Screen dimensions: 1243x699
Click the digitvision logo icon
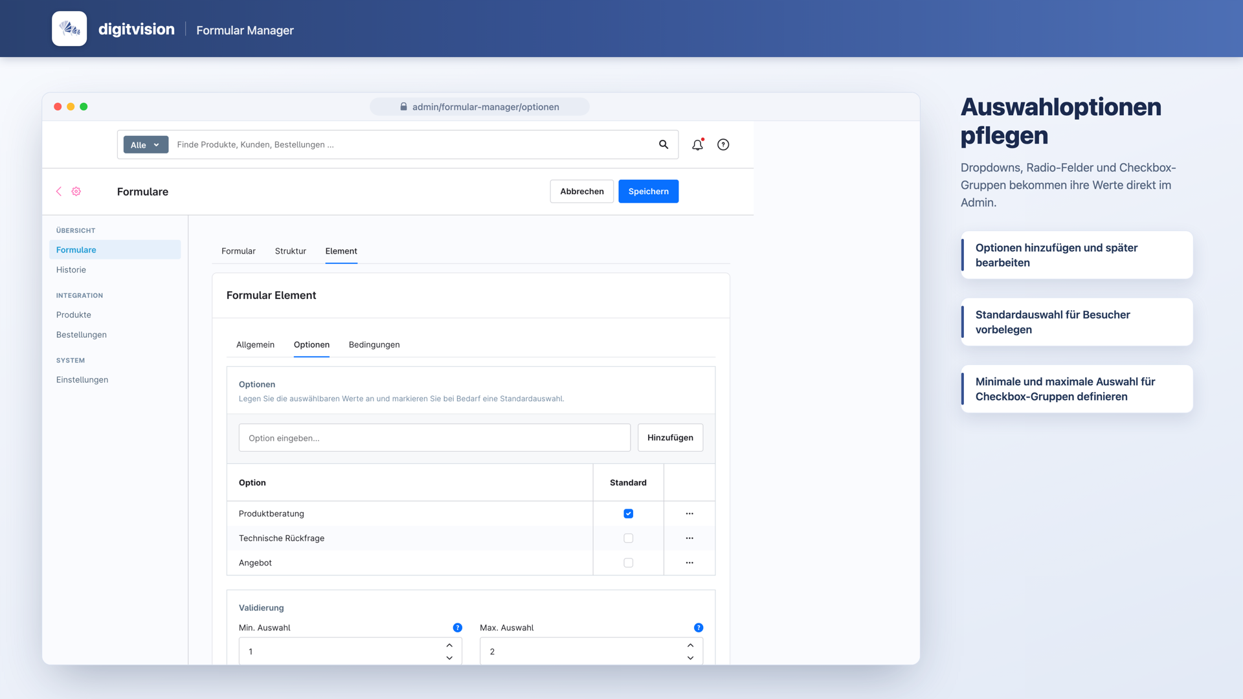click(69, 28)
